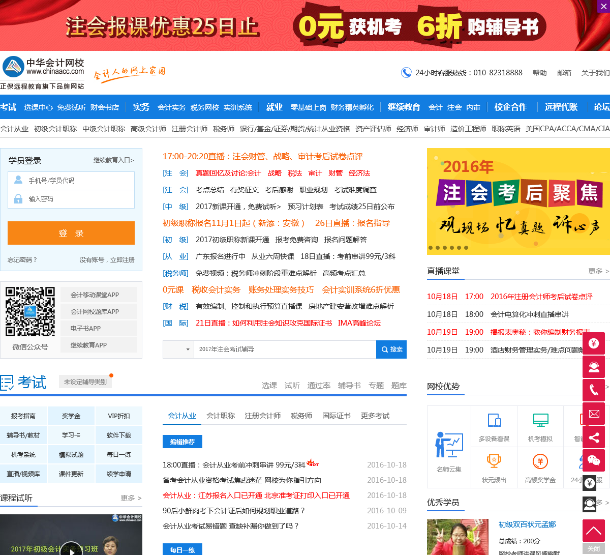The height and width of the screenshot is (555, 610).
Task: Click the 2016年注会考后聚焦 banner
Action: tap(518, 201)
